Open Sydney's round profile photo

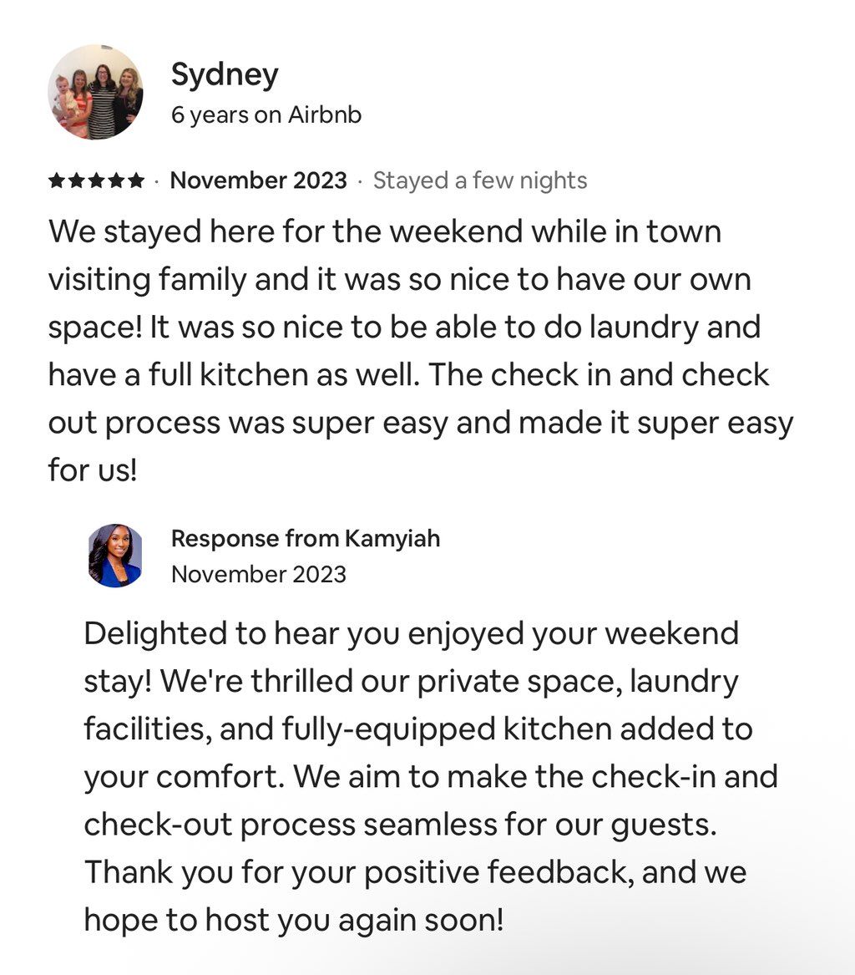point(96,92)
